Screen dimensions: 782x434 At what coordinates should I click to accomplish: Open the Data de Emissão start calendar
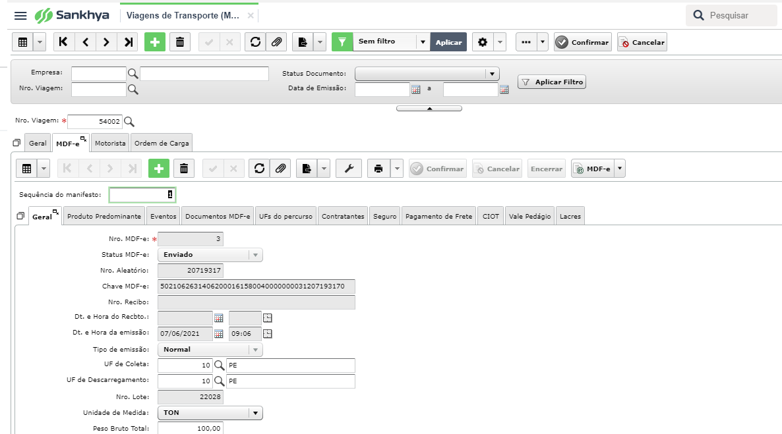point(416,90)
